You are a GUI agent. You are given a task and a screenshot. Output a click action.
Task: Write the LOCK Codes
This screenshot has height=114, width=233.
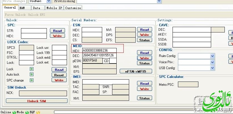59,80
